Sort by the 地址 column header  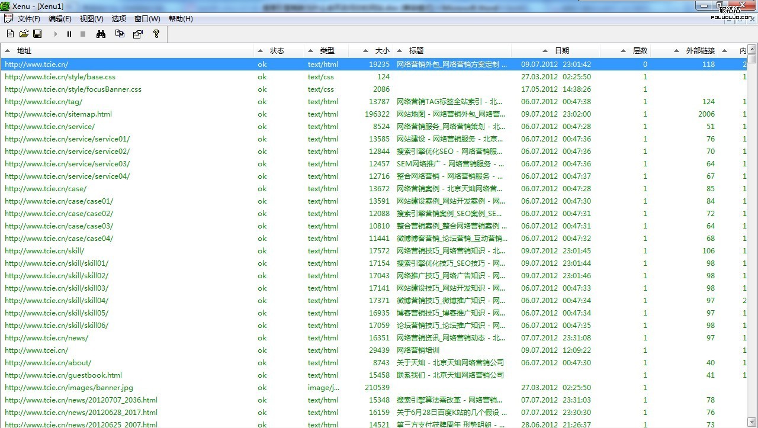click(24, 51)
